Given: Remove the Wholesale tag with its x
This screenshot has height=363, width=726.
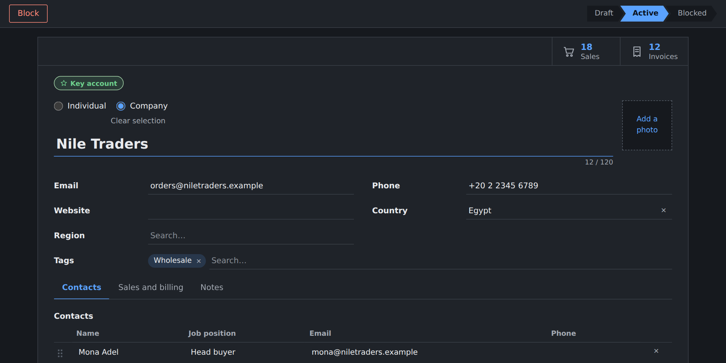Looking at the screenshot, I should [199, 261].
